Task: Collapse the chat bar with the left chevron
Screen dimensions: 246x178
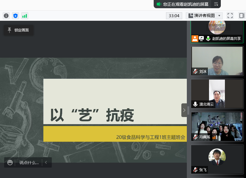Action: pos(46,162)
